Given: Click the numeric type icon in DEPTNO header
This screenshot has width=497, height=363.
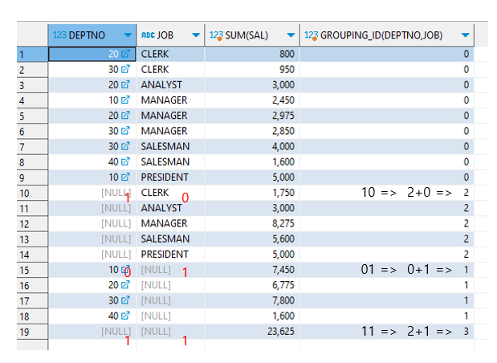Looking at the screenshot, I should tap(59, 35).
